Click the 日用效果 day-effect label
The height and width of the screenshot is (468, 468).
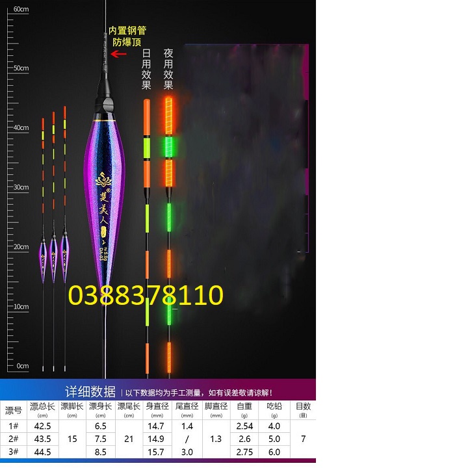tap(146, 68)
